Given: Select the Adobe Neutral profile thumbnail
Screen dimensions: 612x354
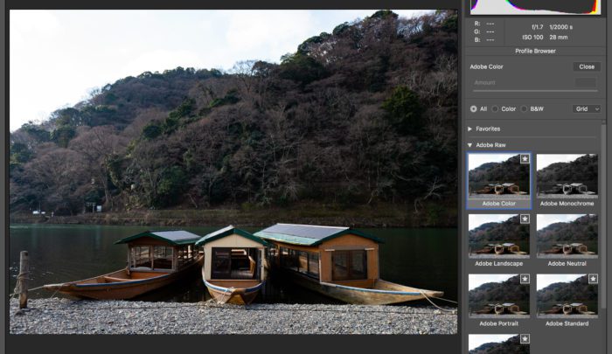Looking at the screenshot, I should (x=567, y=235).
